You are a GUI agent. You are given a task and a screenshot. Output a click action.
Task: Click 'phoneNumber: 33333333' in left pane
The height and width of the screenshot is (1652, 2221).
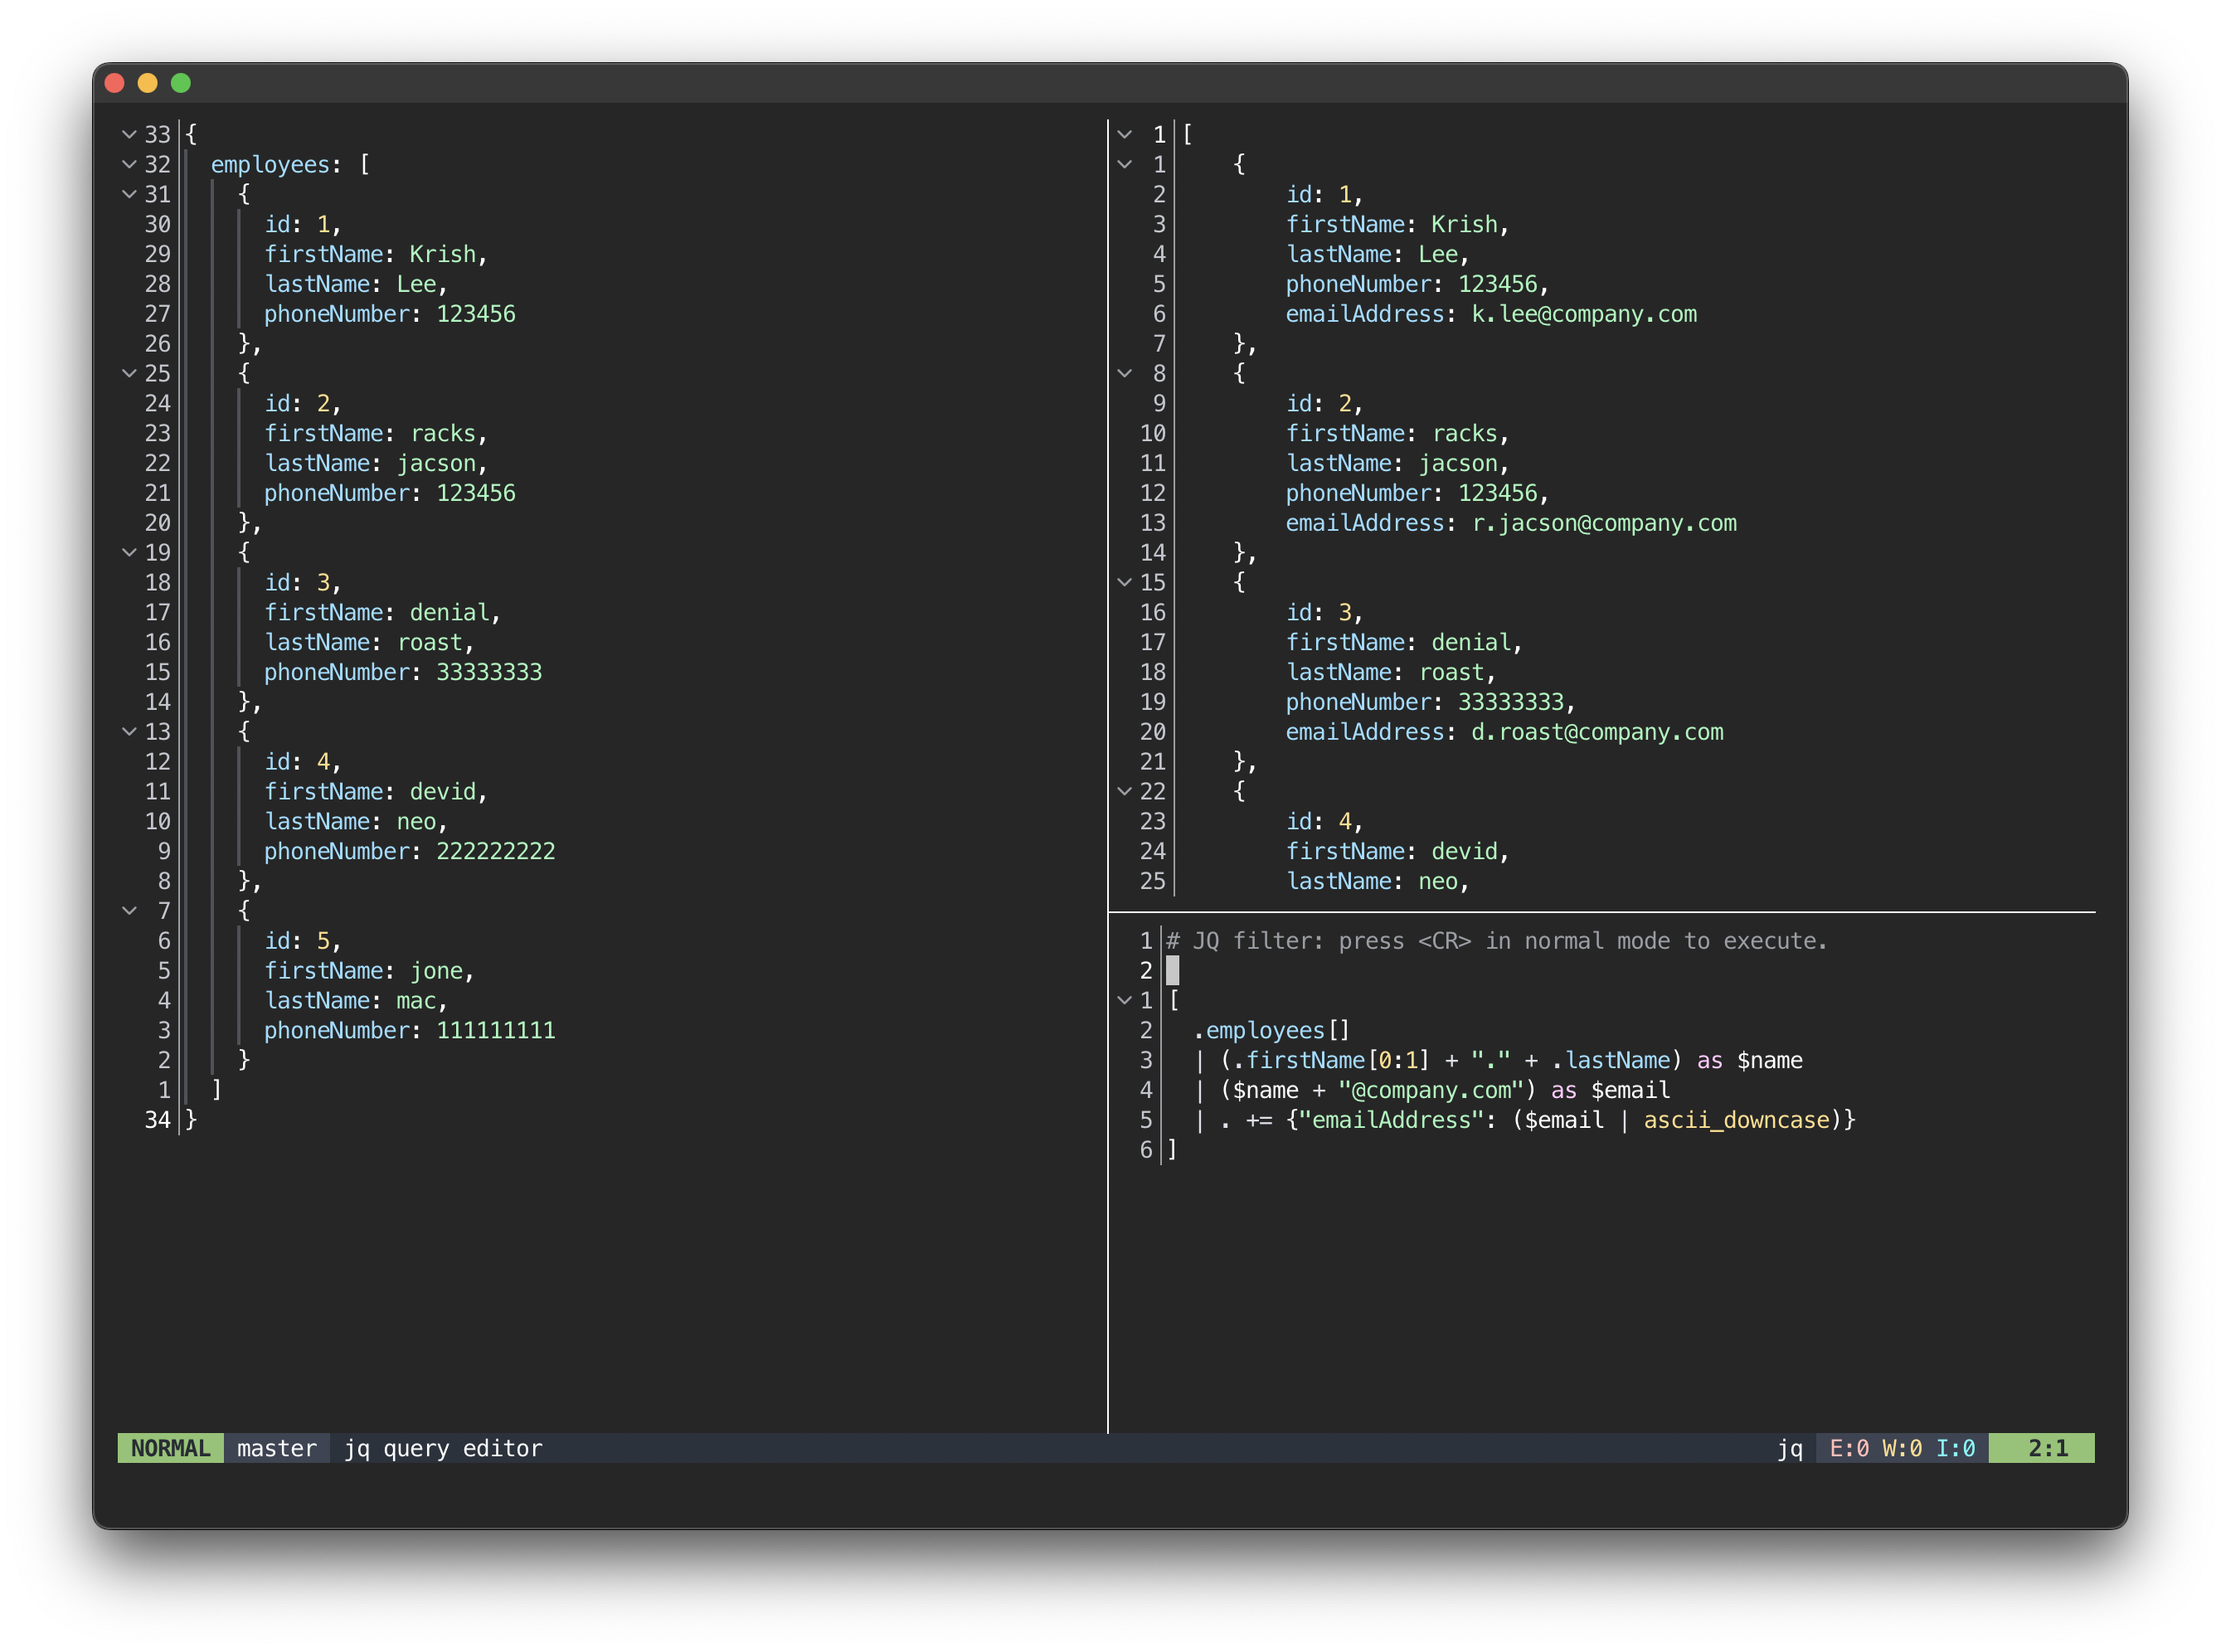(403, 672)
